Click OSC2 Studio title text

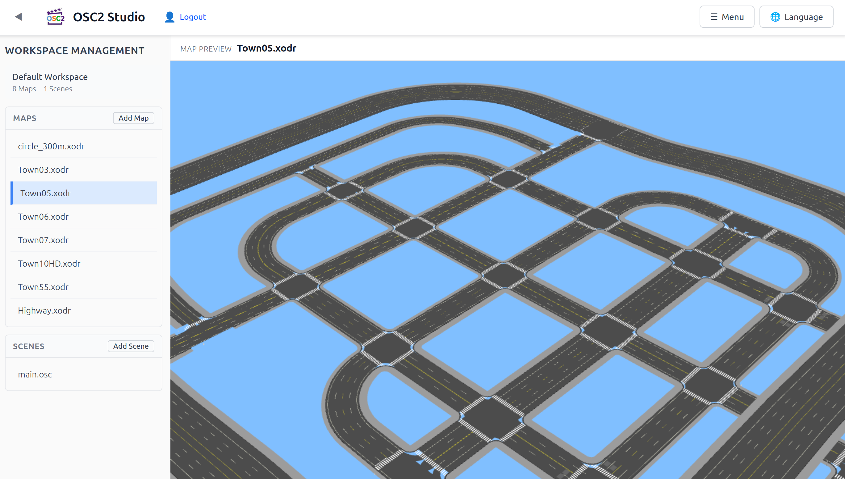tap(109, 17)
